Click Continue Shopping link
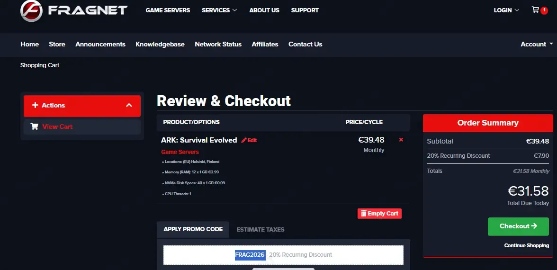Viewport: 557px width, 270px height. 527,245
